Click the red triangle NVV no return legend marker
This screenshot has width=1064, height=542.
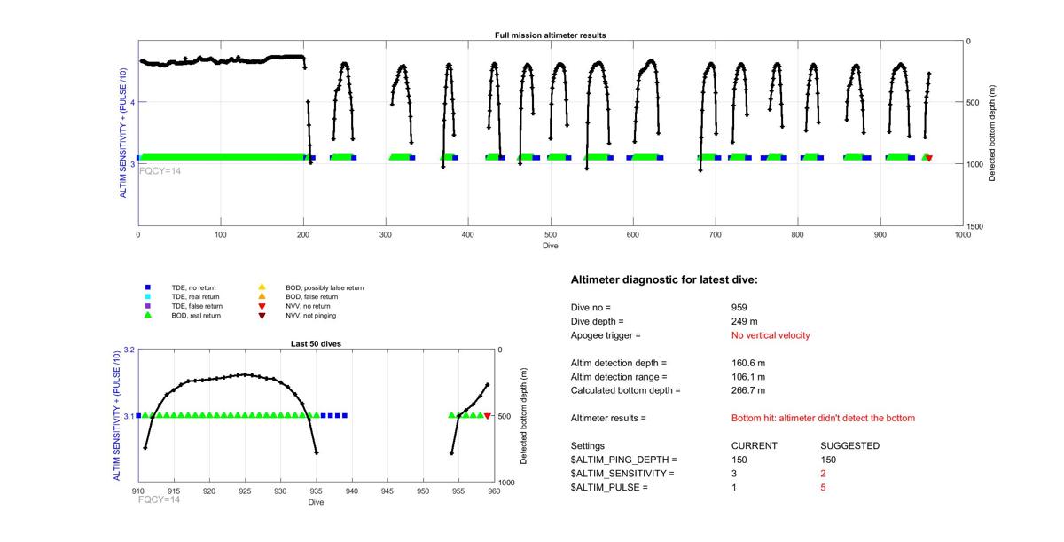click(262, 306)
